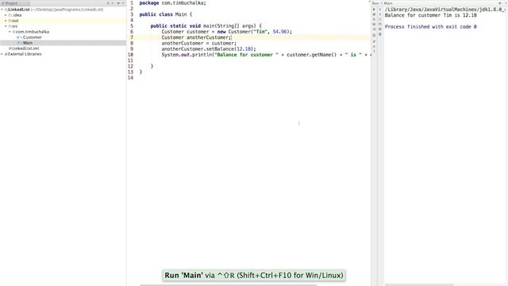Expand the out folder

pyautogui.click(x=6, y=21)
